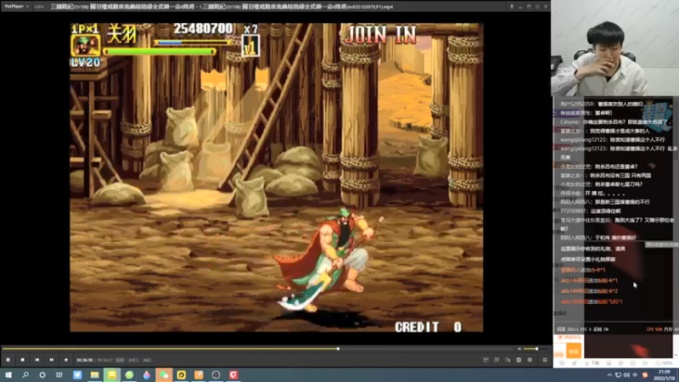Open the green circle taskbar app

click(x=129, y=374)
